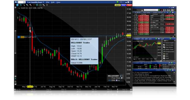Screen dimensions: 190x100
Task: Open the watchlist panel wrench icon
Action: click(168, 12)
